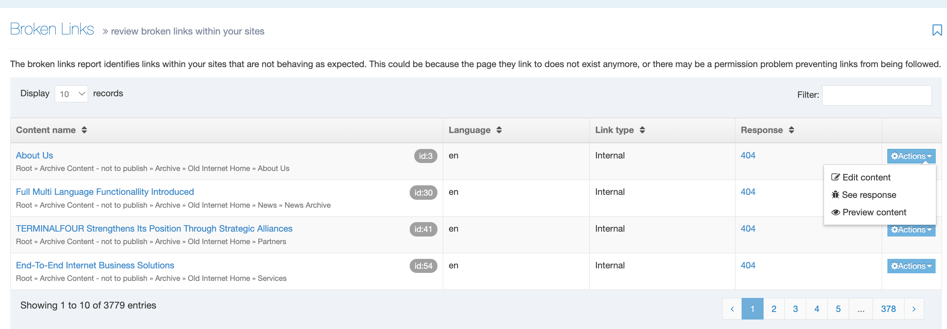This screenshot has width=947, height=329.
Task: Go to previous page with left chevron
Action: 732,309
